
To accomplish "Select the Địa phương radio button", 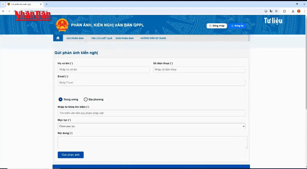I will pos(86,100).
